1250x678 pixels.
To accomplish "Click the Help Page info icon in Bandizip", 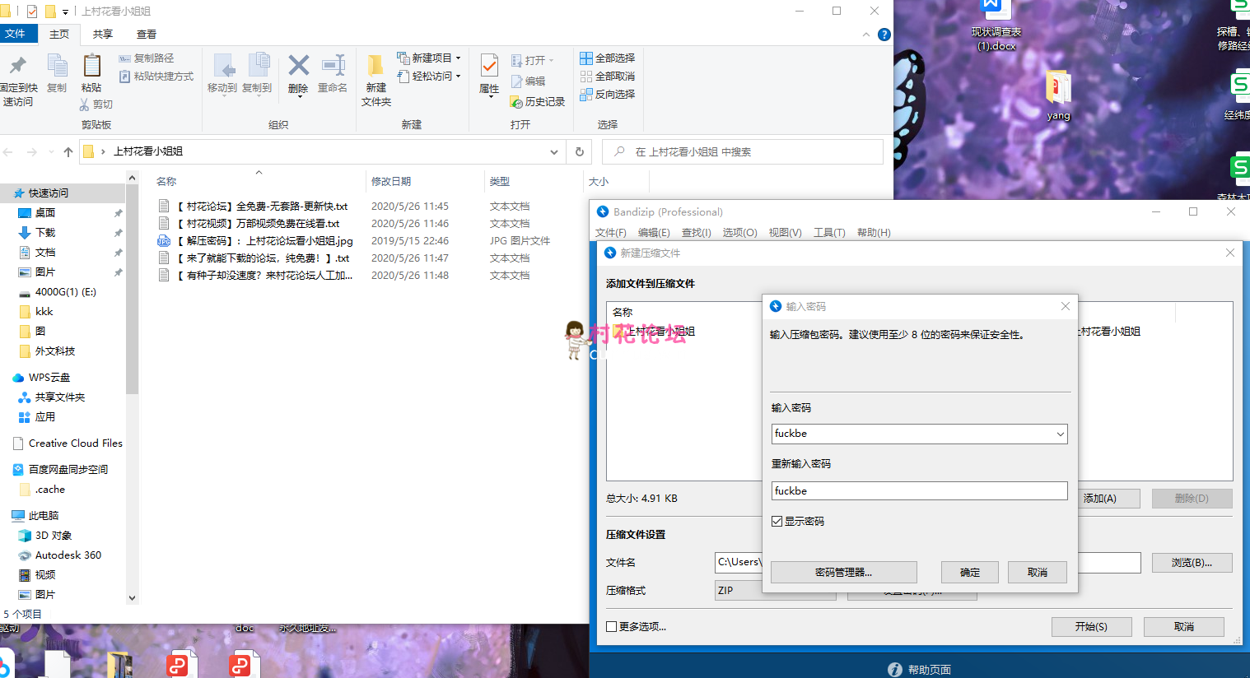I will click(895, 670).
